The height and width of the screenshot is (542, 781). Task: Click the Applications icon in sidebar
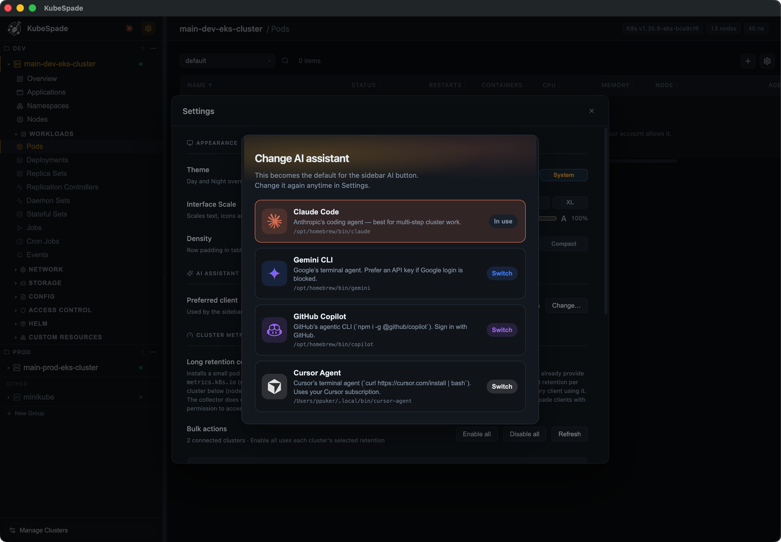pos(20,92)
